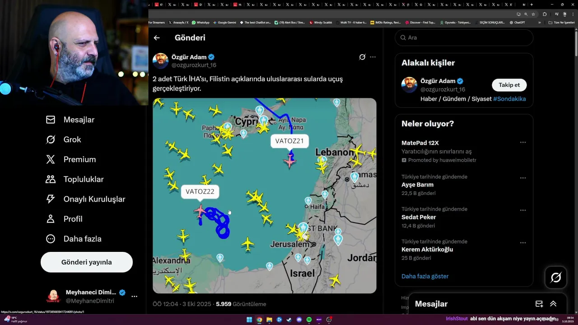Screen dimensions: 578x325
Task: Open File Explorer in the taskbar
Action: 269,320
